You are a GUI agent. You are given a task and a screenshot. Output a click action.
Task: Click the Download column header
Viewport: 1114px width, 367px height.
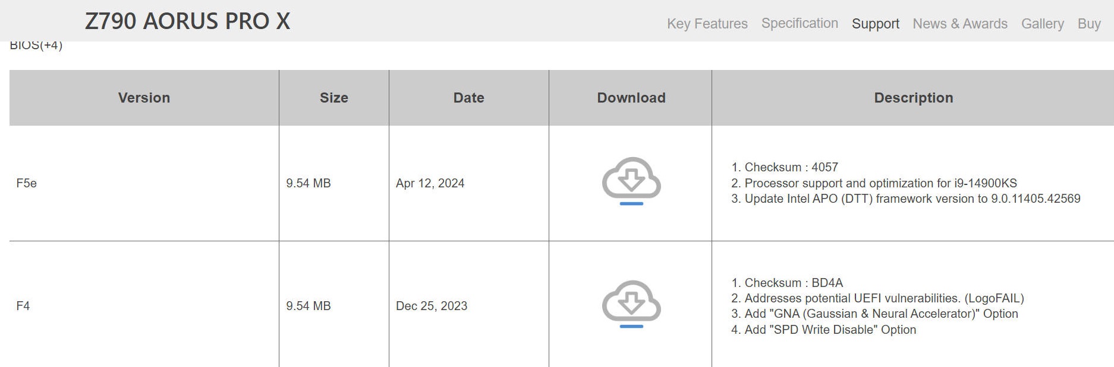pos(631,98)
